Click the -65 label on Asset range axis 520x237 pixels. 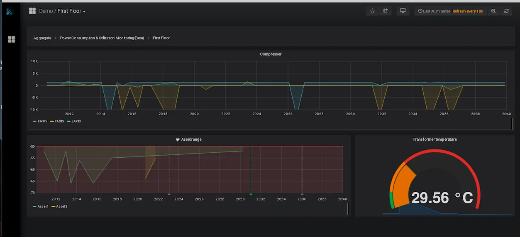click(x=32, y=181)
